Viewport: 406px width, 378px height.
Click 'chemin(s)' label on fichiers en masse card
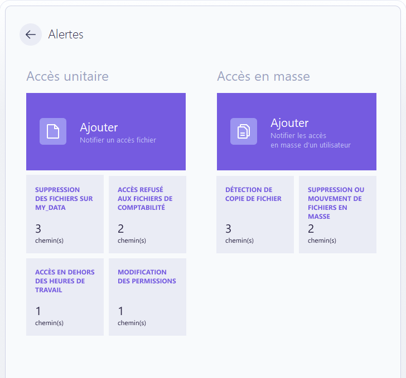322,240
